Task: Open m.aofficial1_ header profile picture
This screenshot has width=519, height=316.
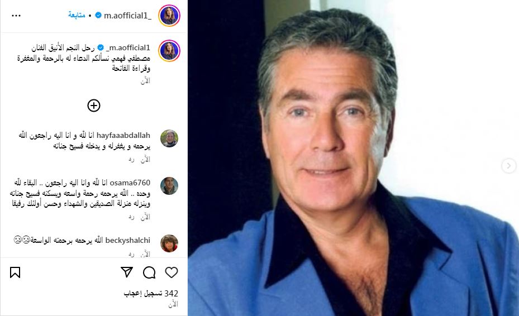Action: point(169,16)
